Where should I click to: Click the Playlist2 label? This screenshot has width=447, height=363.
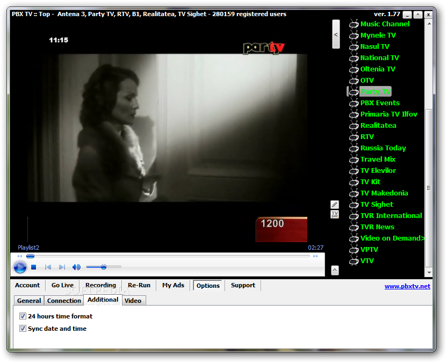tap(28, 248)
